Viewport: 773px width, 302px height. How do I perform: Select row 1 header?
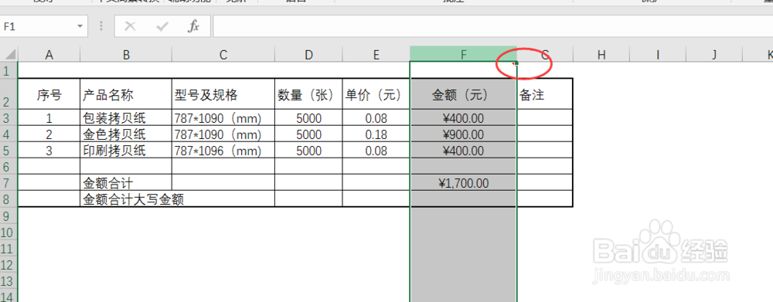click(x=9, y=70)
